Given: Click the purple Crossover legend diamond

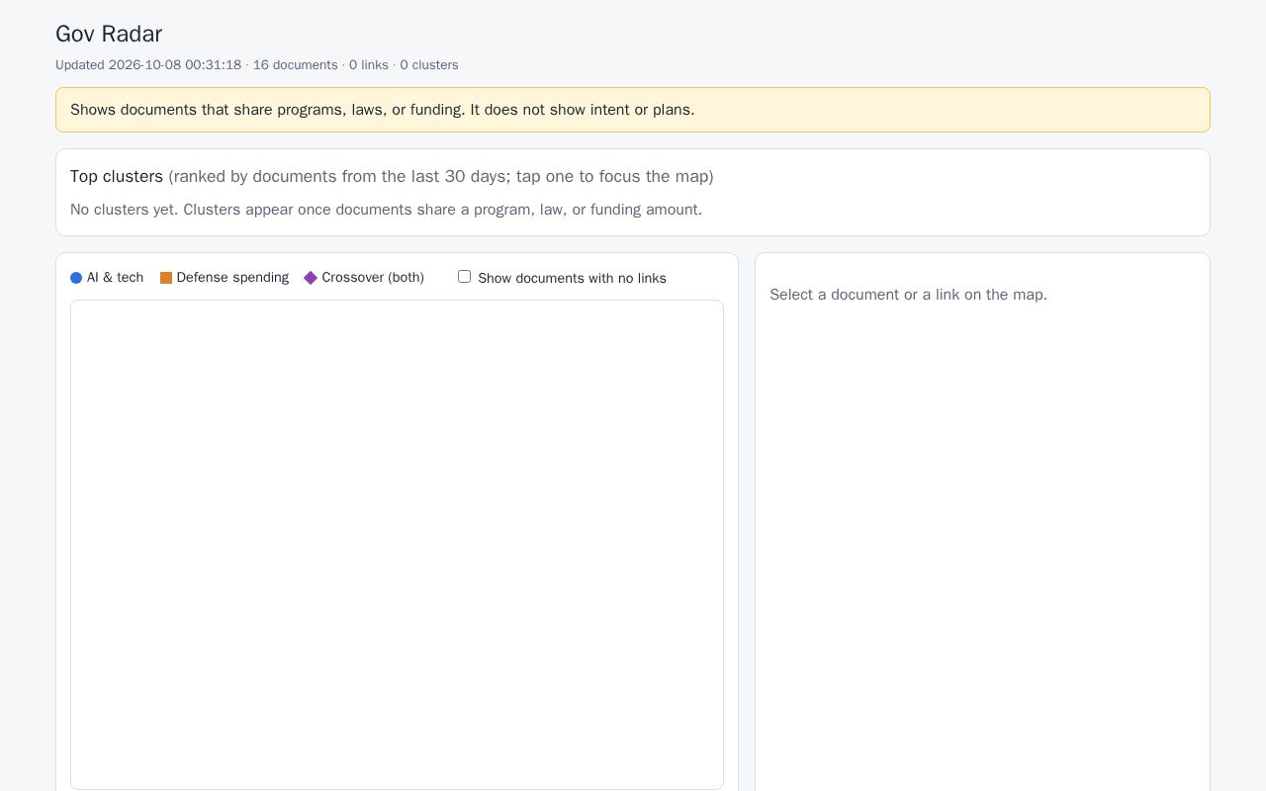Looking at the screenshot, I should 311,278.
